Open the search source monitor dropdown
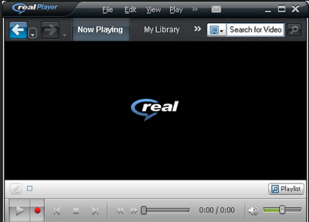 tap(217, 30)
